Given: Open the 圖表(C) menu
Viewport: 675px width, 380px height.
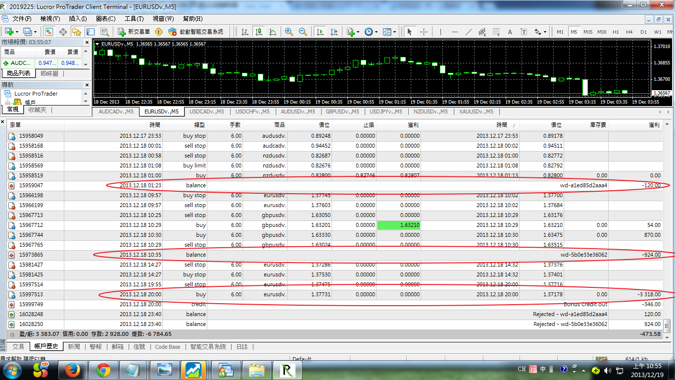Looking at the screenshot, I should pyautogui.click(x=106, y=19).
